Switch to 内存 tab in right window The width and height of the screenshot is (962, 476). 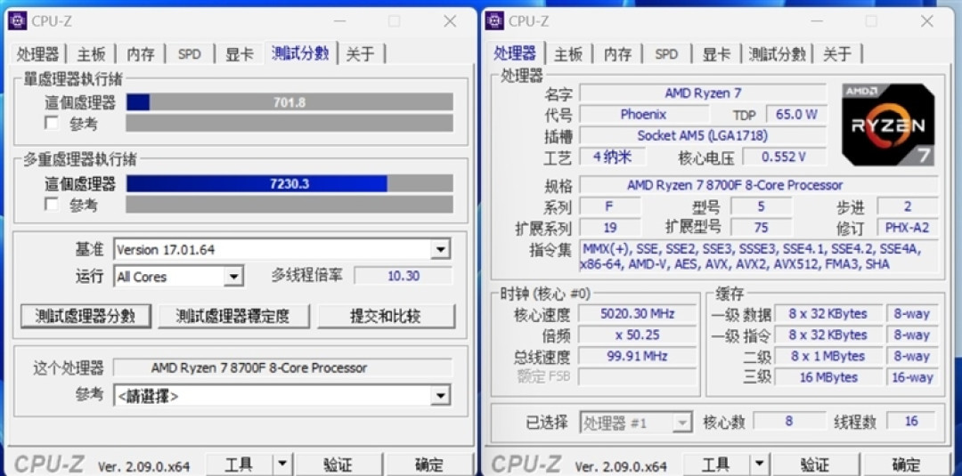coord(617,54)
